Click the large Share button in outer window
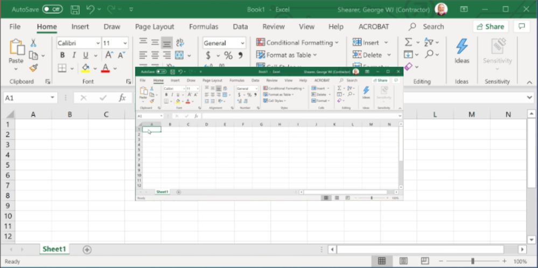The width and height of the screenshot is (538, 268). click(x=491, y=26)
